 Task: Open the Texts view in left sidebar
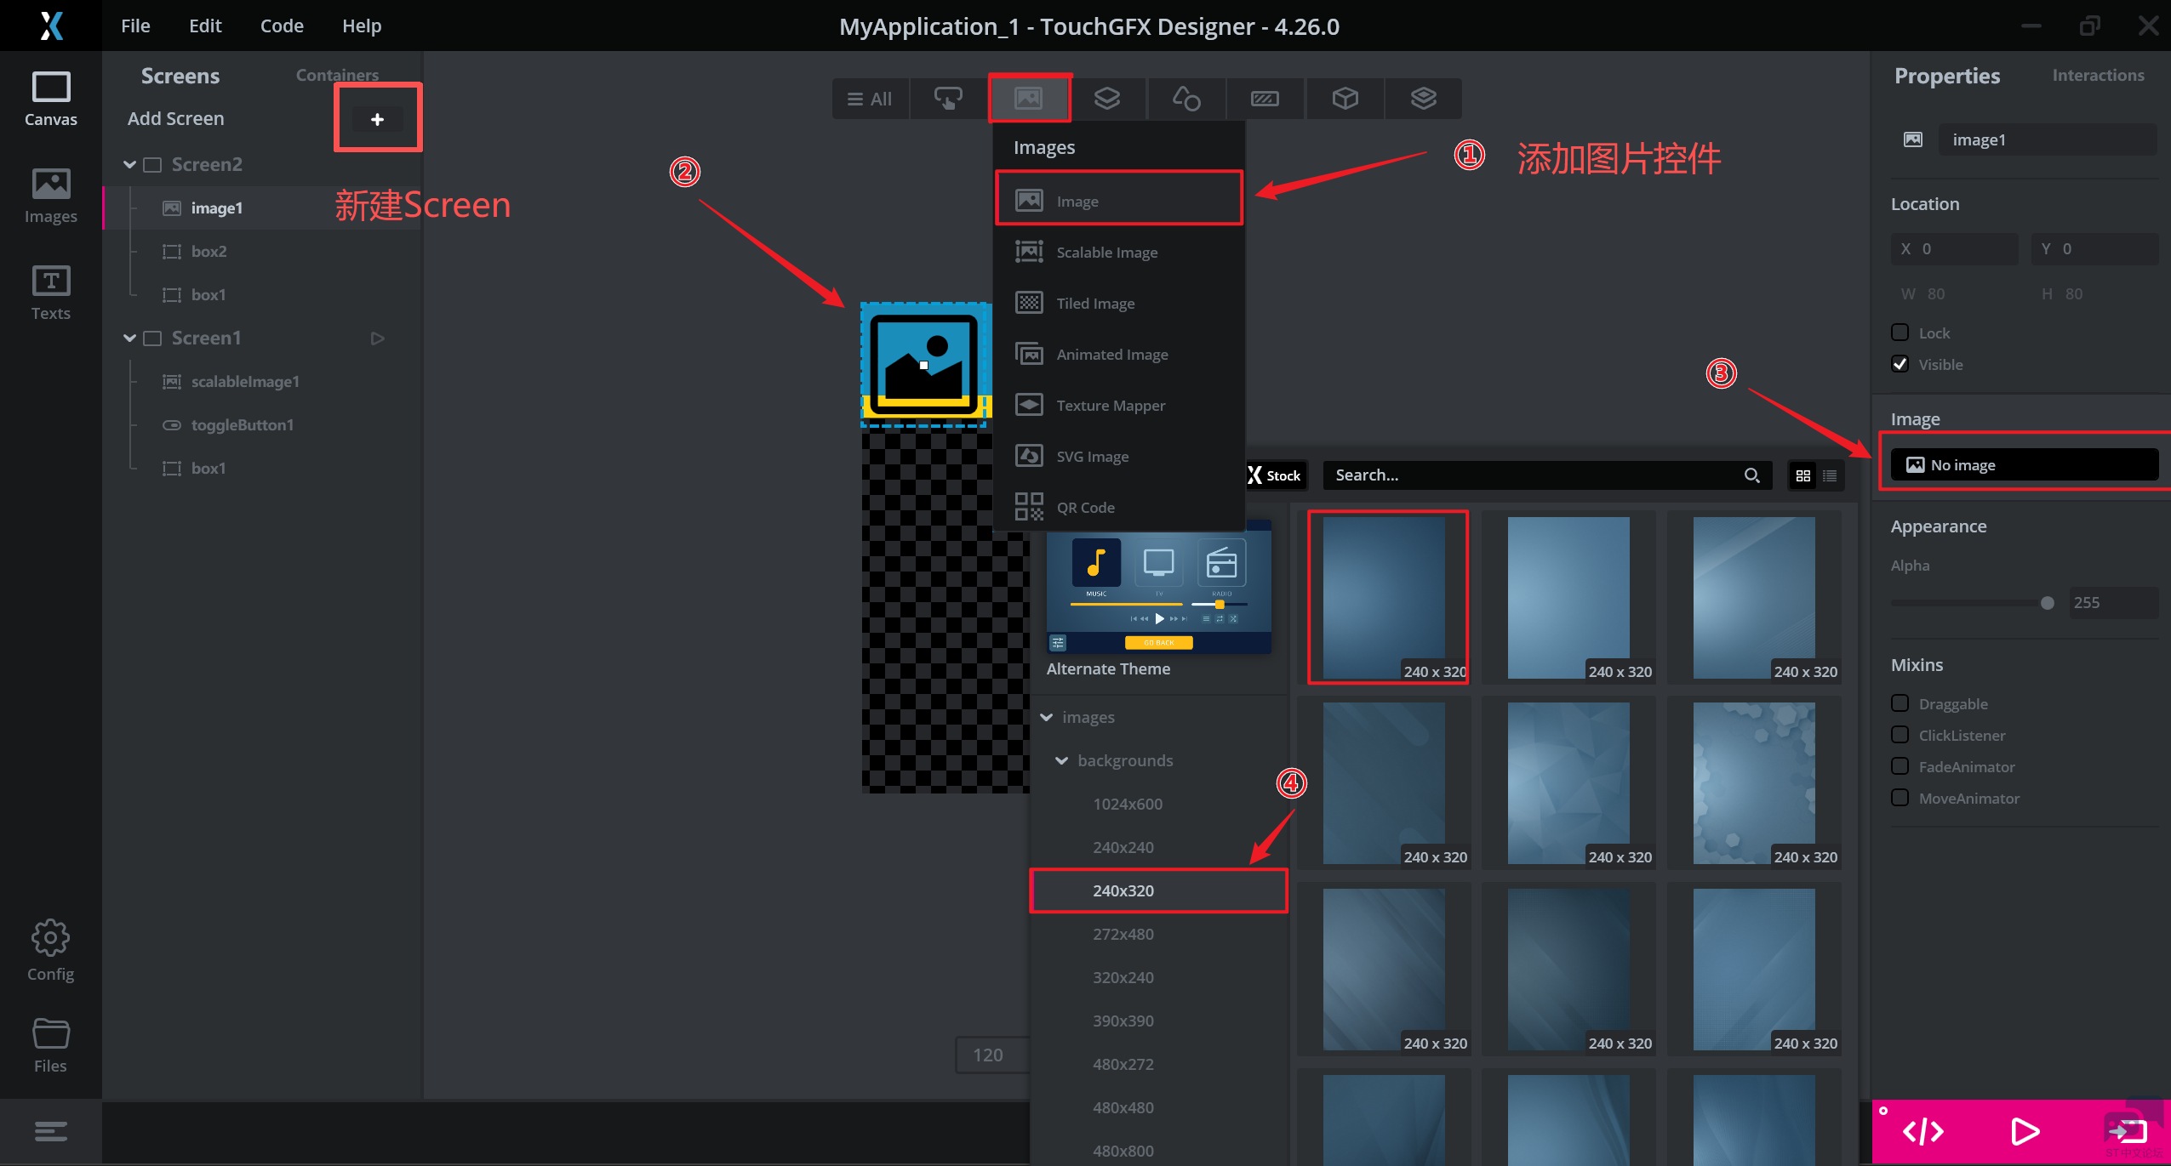[x=51, y=292]
